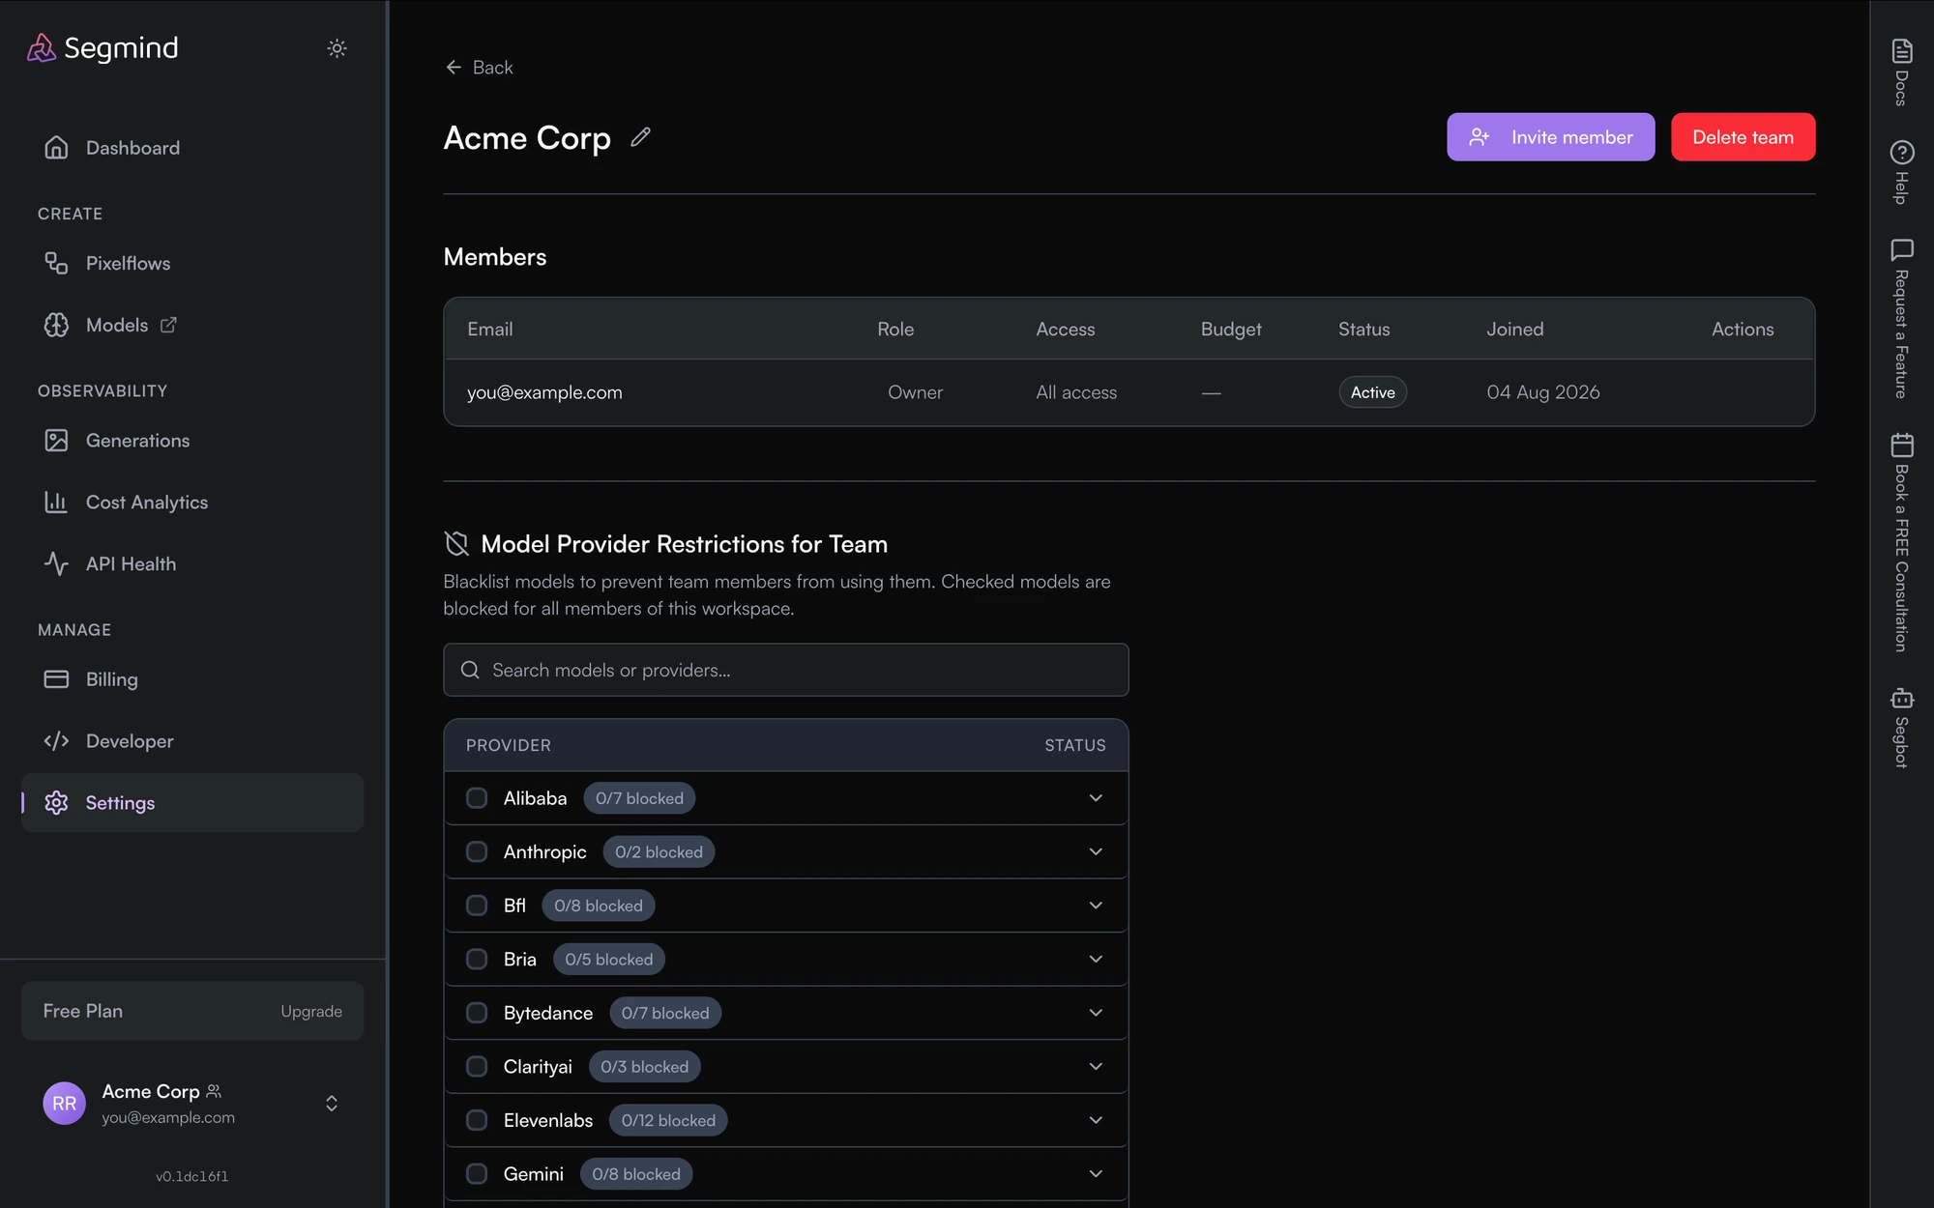The height and width of the screenshot is (1208, 1934).
Task: Click the Settings sidebar item
Action: pyautogui.click(x=192, y=803)
